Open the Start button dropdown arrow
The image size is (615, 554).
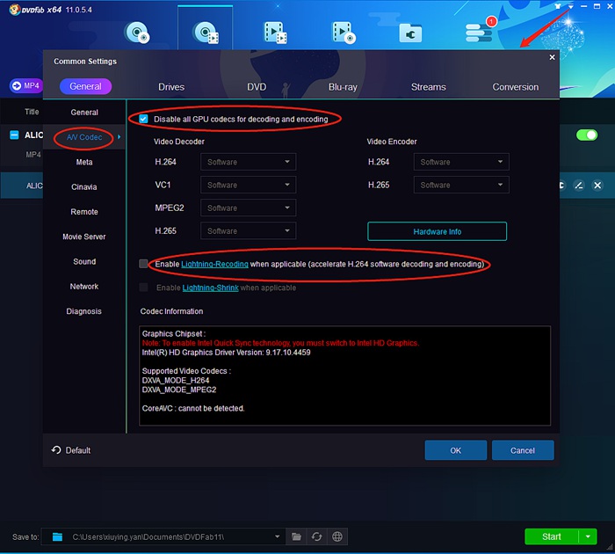point(588,536)
